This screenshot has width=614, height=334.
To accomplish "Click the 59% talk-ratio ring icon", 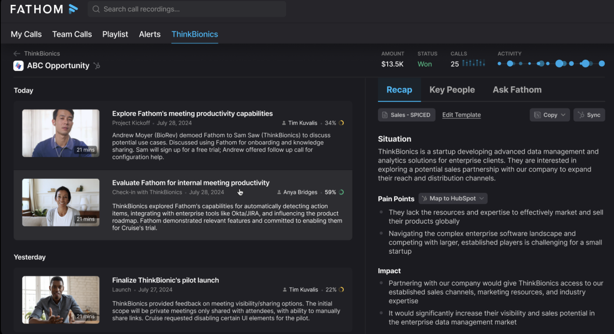I will coord(341,192).
